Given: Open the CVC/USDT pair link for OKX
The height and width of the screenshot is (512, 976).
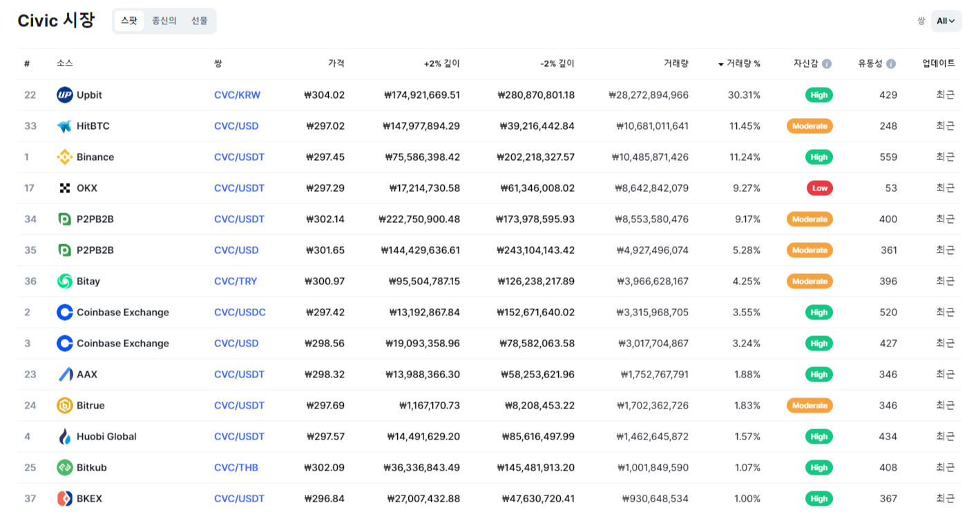Looking at the screenshot, I should tap(239, 188).
